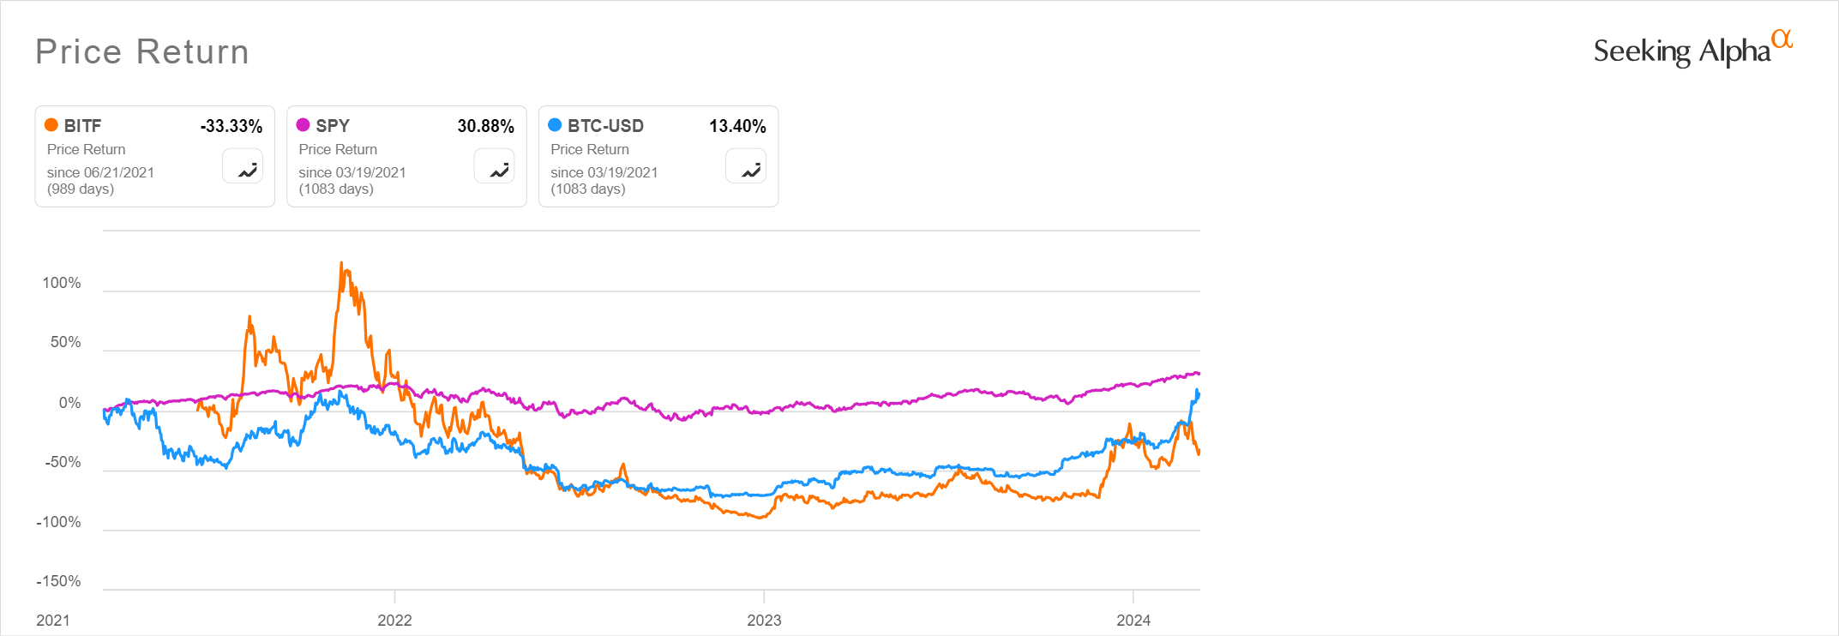Click the 2022 label on the time axis
The width and height of the screenshot is (1839, 636).
point(394,620)
